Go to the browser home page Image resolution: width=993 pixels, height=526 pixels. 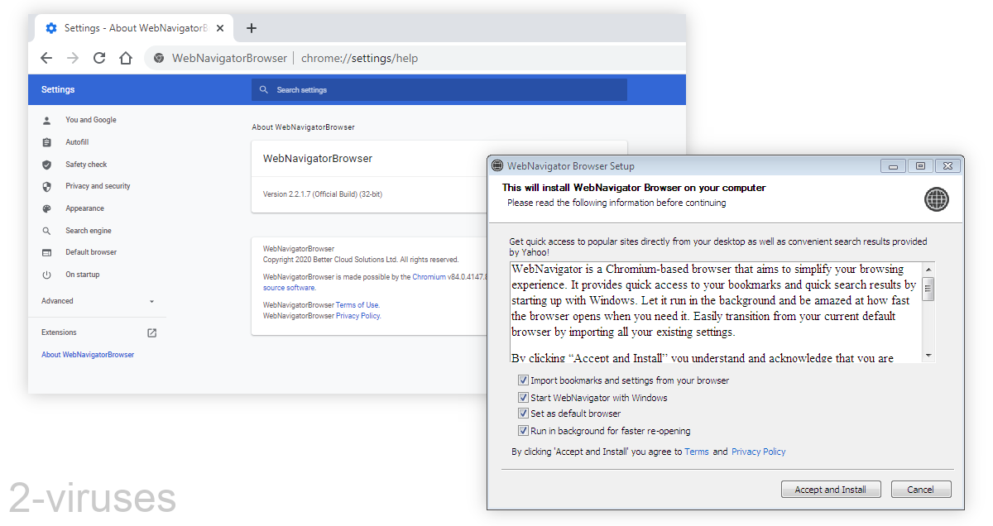126,58
